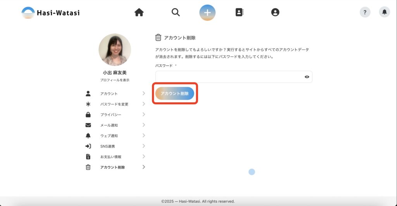
Task: Open help via question mark icon
Action: 365,12
